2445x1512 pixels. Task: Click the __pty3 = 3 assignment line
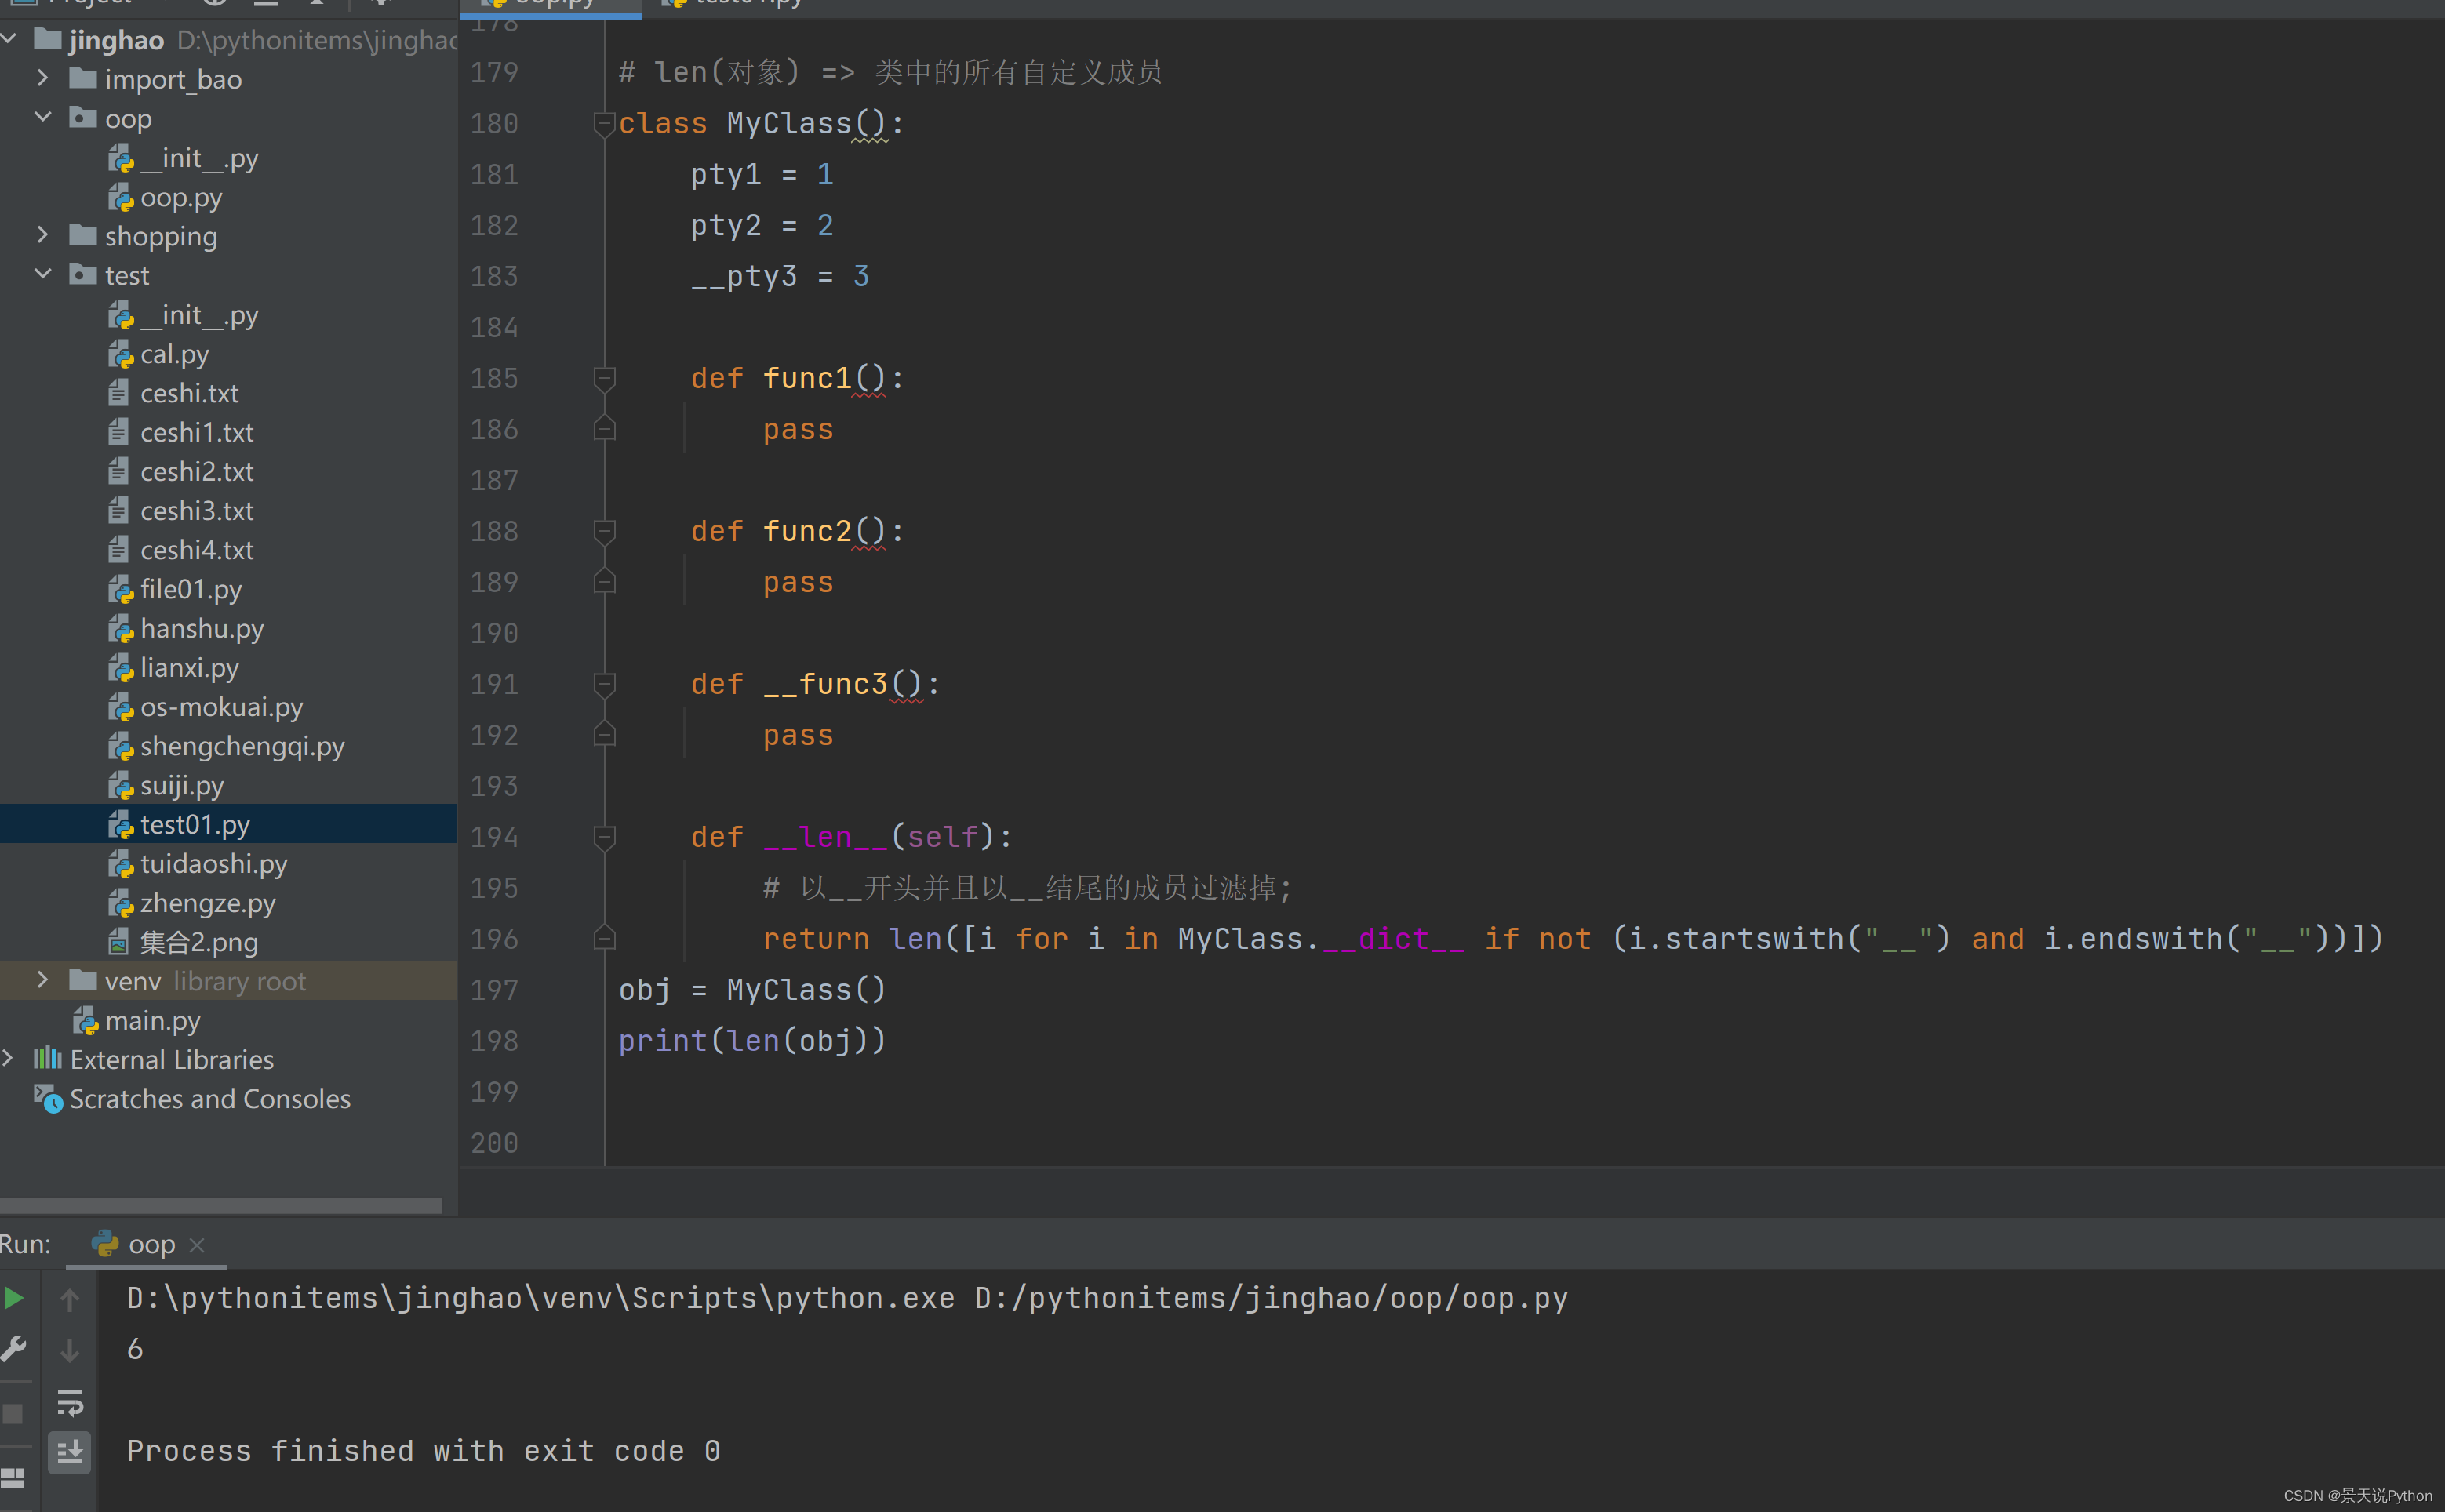point(780,277)
